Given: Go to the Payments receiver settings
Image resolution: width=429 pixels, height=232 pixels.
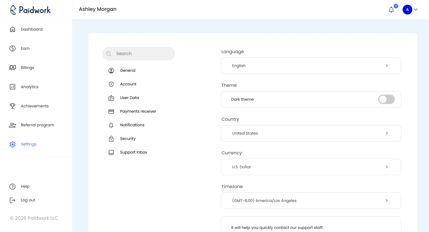Looking at the screenshot, I should (138, 111).
